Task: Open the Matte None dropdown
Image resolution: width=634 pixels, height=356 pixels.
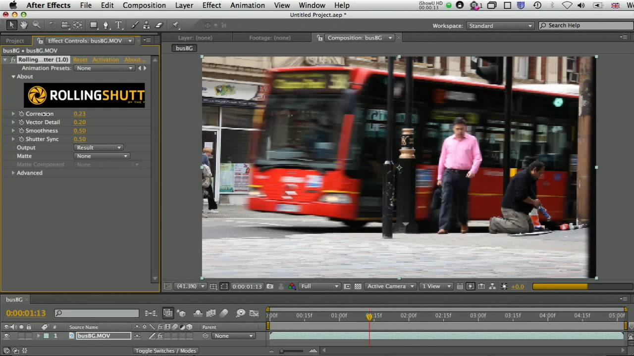Action: [102, 156]
